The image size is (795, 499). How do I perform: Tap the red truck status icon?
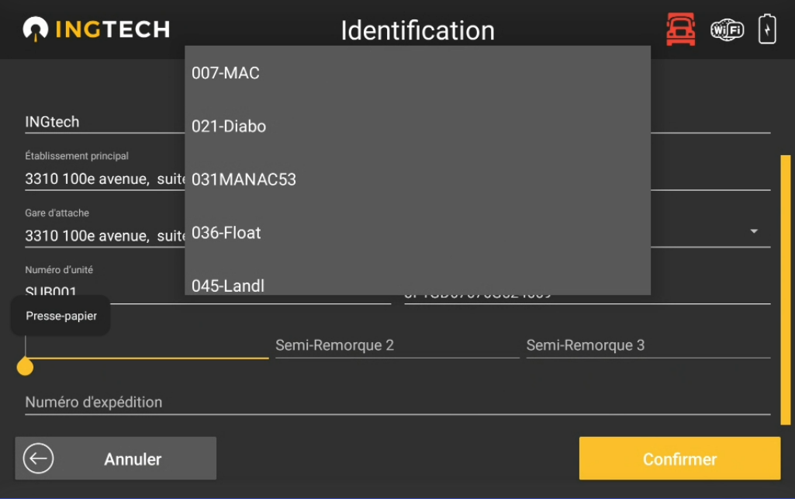click(x=680, y=29)
